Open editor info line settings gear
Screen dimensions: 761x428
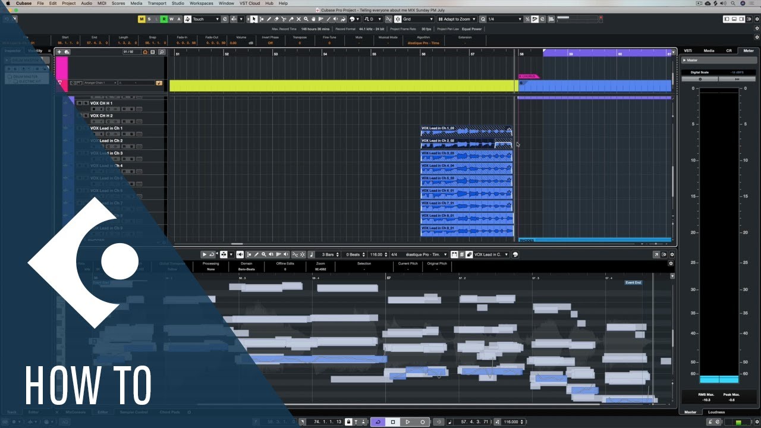[671, 263]
